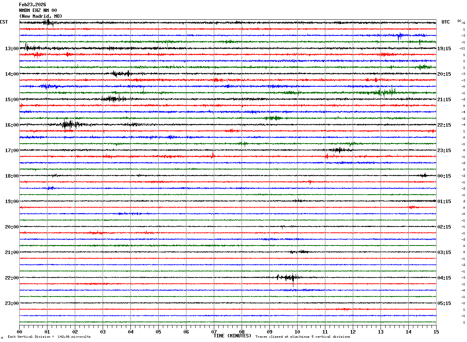The height and width of the screenshot is (342, 467).
Task: Click minute 06 on the time axis
Action: pos(186,332)
